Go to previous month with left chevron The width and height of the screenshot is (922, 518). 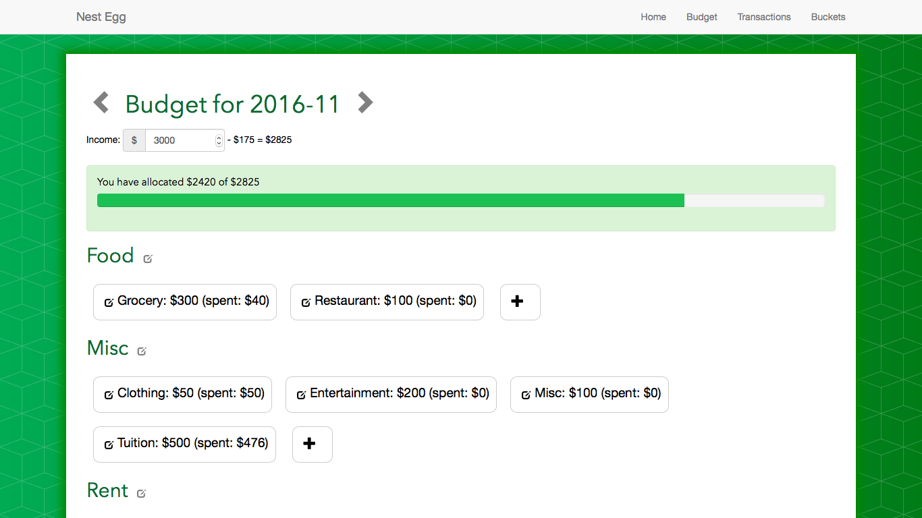pyautogui.click(x=101, y=103)
